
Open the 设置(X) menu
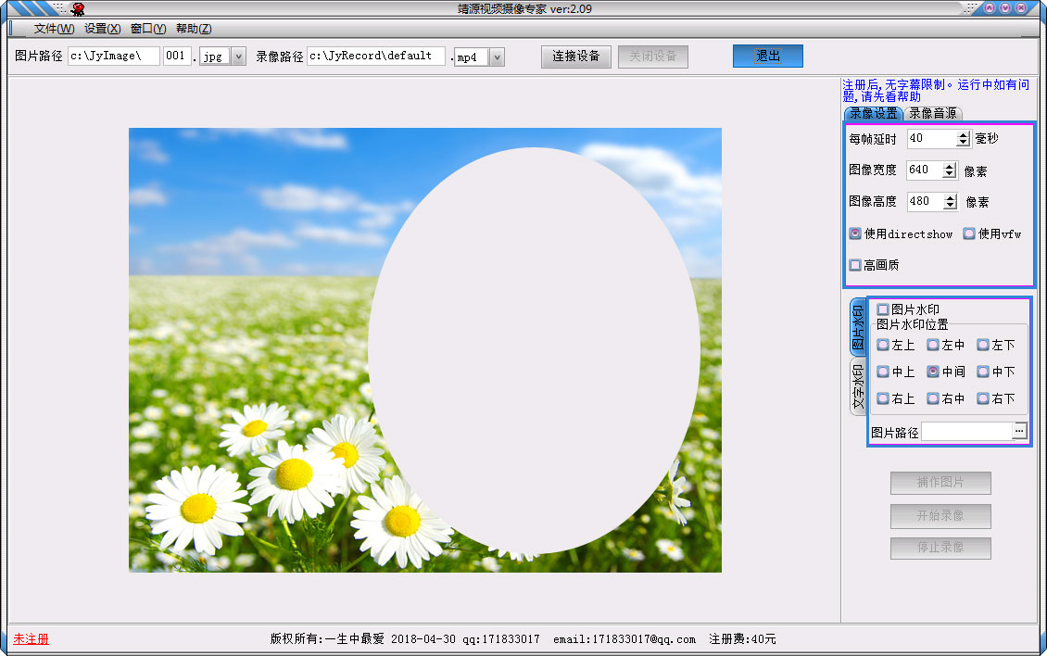102,29
